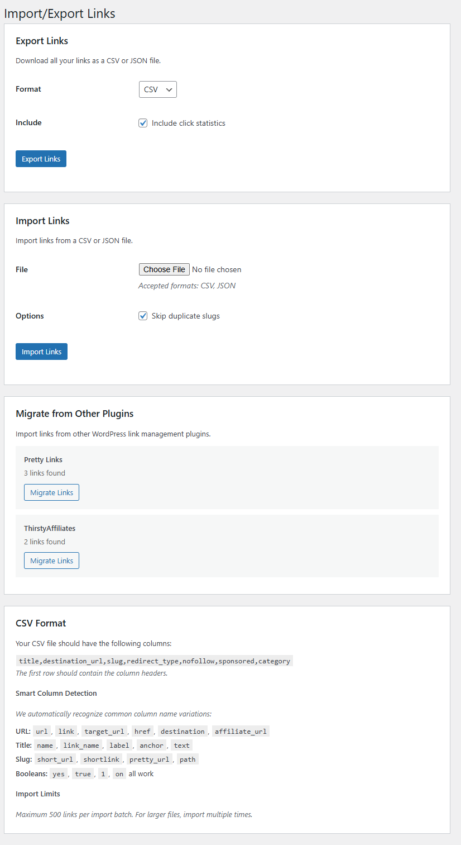461x845 pixels.
Task: Change export format from CSV
Action: 157,89
